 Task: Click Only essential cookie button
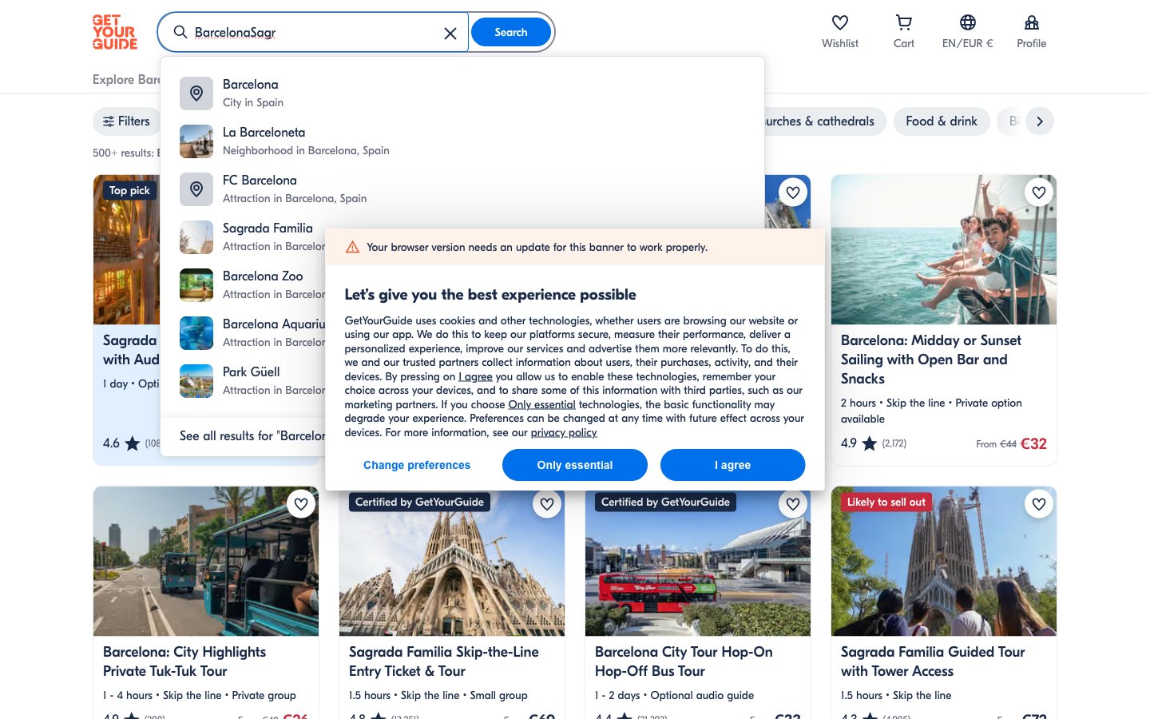[x=574, y=465]
